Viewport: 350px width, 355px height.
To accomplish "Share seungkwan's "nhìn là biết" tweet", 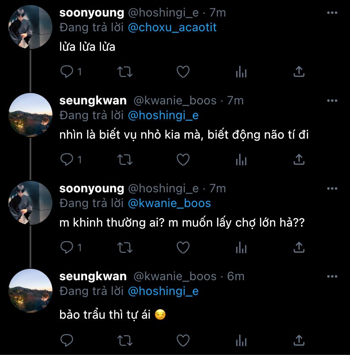I will (x=299, y=160).
